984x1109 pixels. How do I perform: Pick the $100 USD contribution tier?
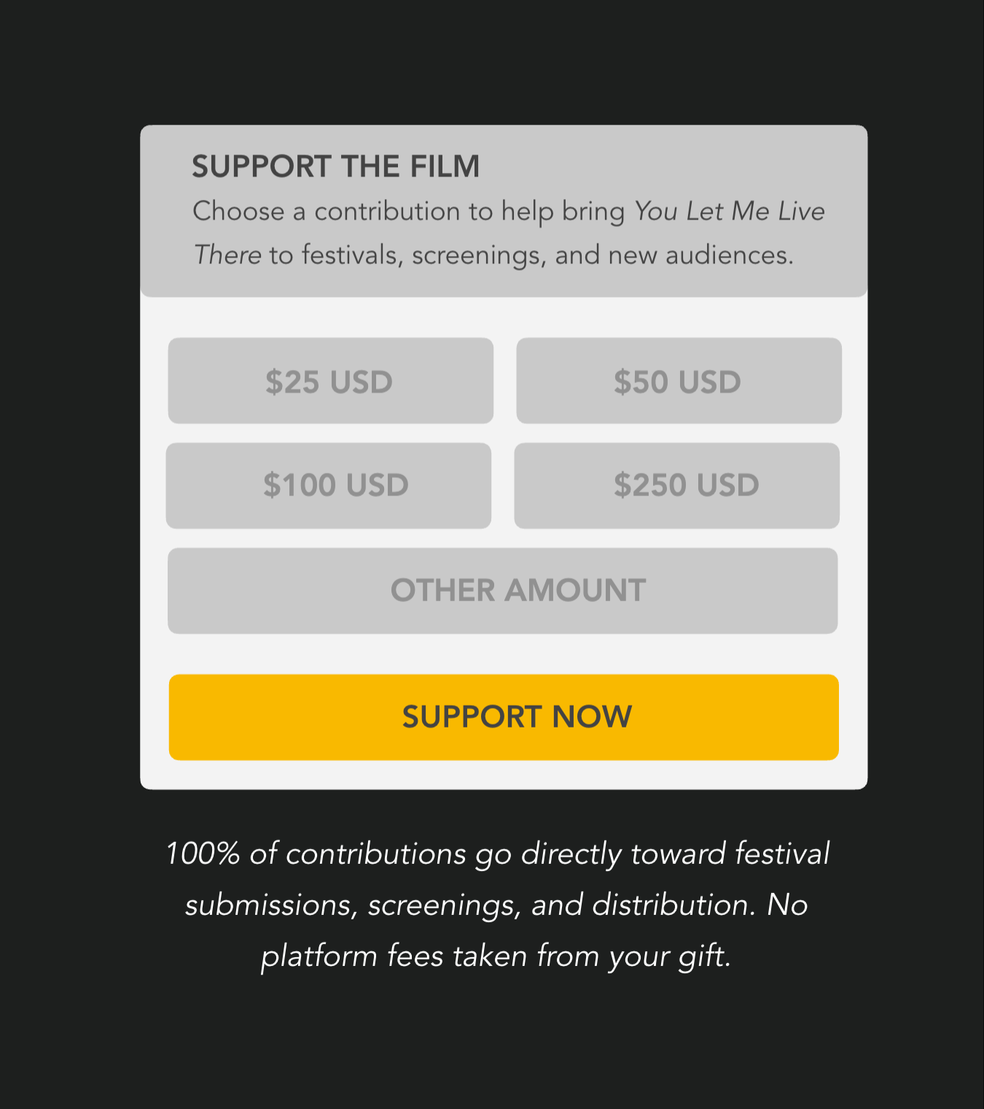pos(329,486)
